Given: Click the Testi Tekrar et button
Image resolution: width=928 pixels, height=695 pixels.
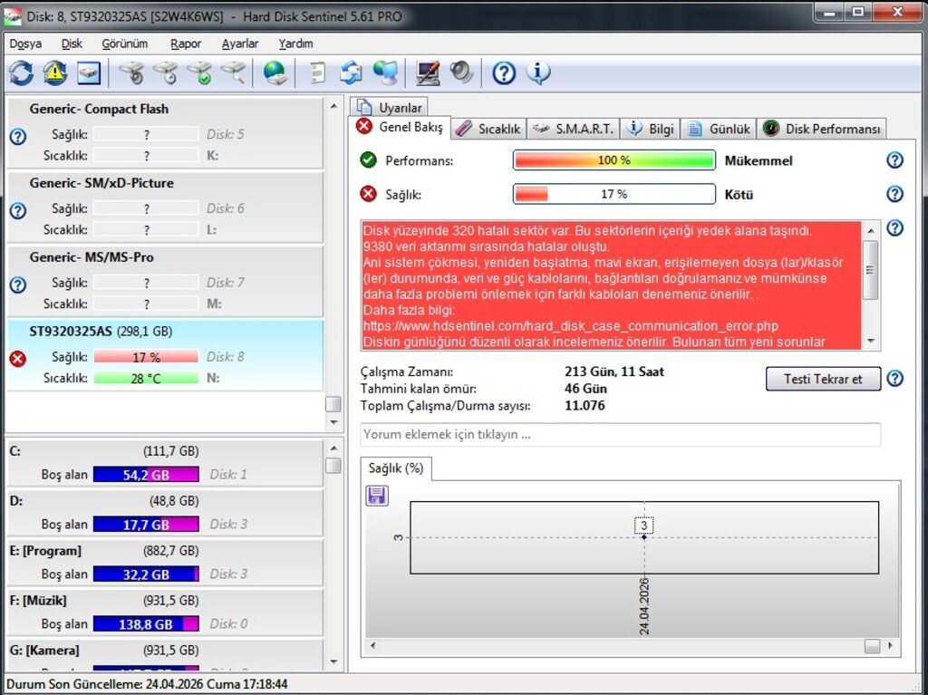Looking at the screenshot, I should [x=823, y=379].
